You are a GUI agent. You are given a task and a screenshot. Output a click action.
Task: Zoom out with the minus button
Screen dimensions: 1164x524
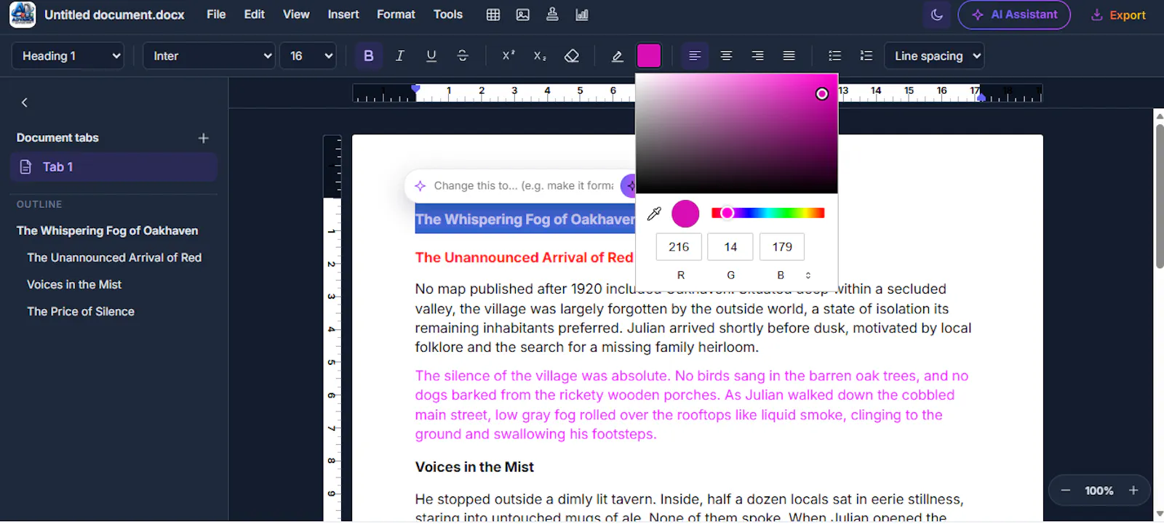(1066, 491)
